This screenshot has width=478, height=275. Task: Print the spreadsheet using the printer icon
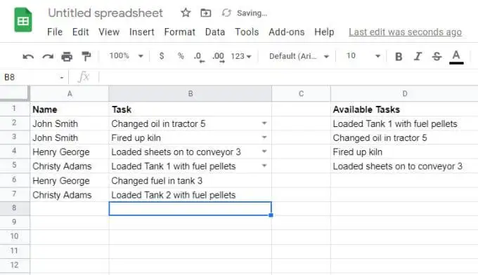[67, 57]
